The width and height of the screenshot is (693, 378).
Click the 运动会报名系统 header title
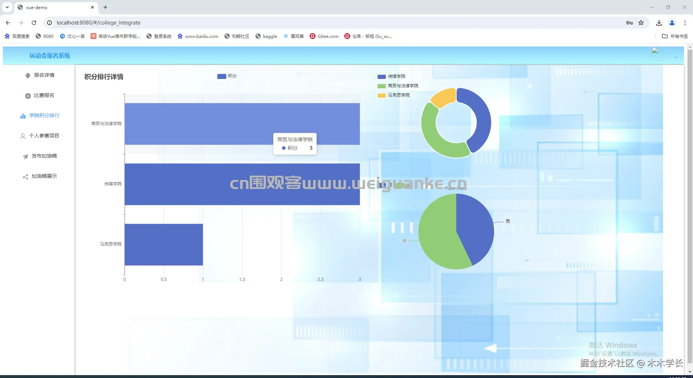tap(50, 56)
